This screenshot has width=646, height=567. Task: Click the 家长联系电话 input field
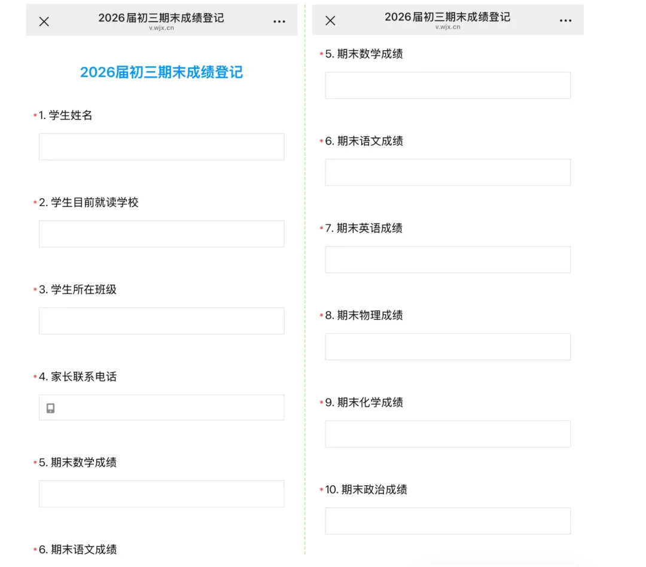[161, 408]
